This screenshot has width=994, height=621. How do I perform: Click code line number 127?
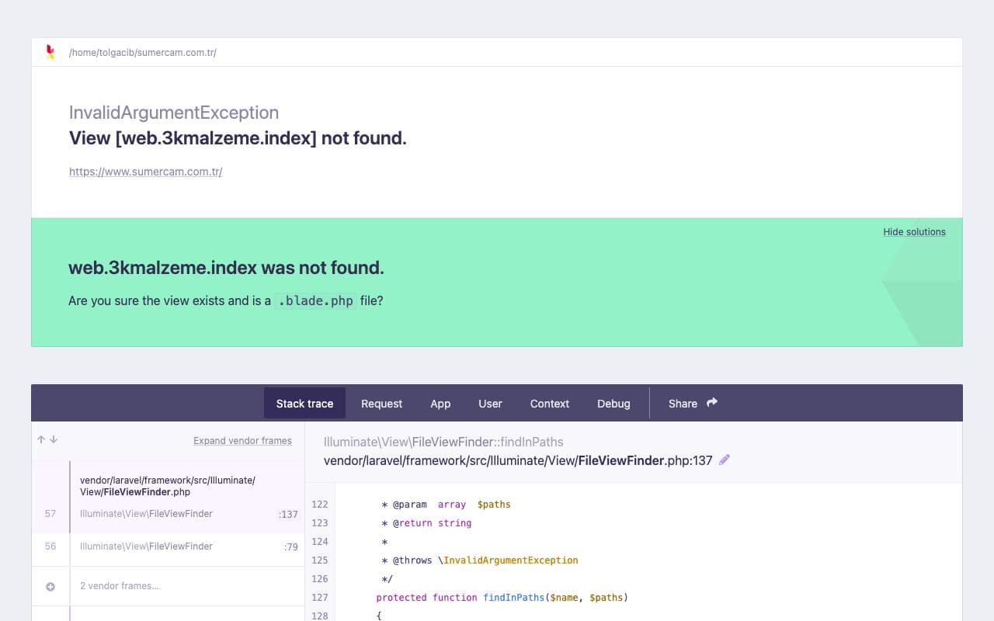click(x=320, y=598)
